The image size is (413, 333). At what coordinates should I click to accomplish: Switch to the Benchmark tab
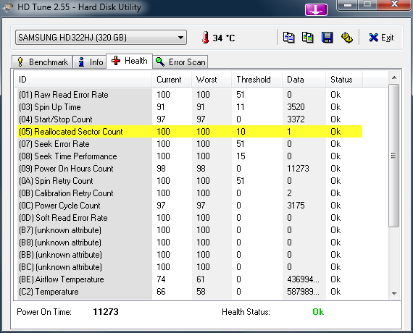tap(42, 62)
